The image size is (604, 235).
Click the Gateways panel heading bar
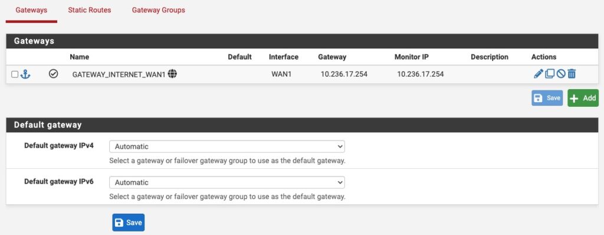click(302, 41)
